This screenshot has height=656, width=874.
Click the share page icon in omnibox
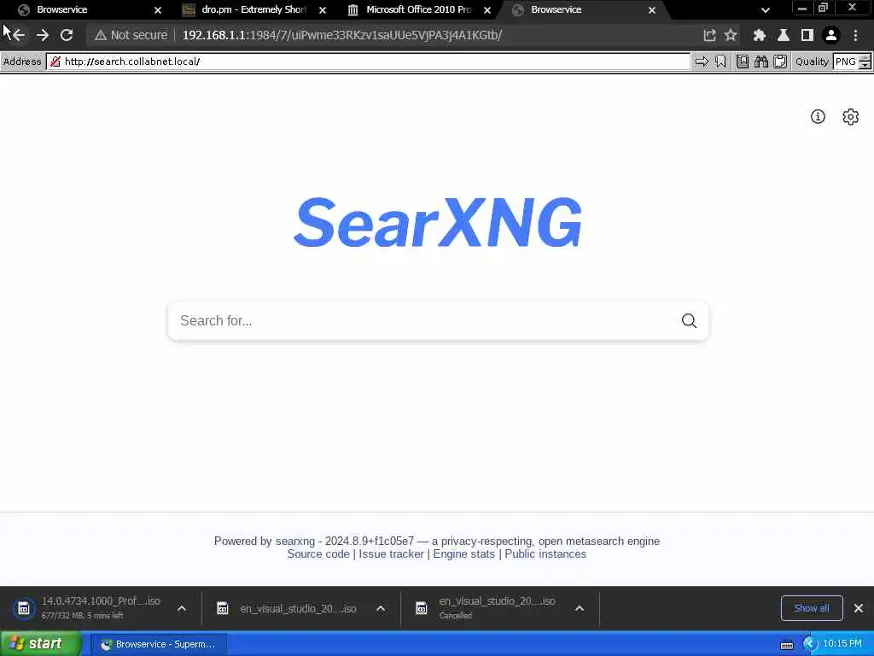(x=709, y=35)
